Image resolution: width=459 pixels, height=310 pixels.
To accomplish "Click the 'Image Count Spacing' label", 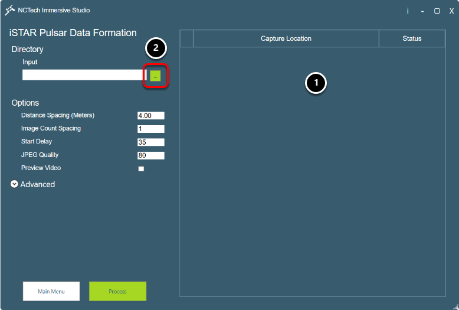I will pos(51,128).
